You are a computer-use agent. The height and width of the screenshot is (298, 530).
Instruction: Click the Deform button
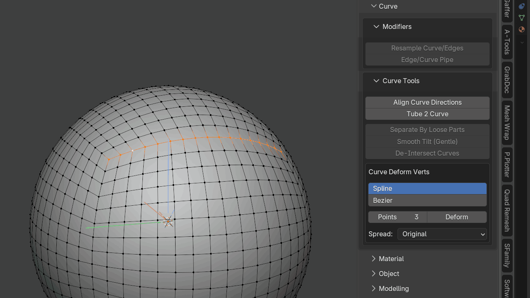(x=457, y=217)
